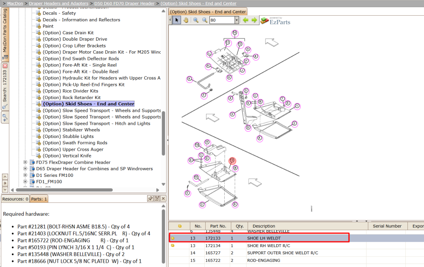Screen dimensions: 424x267
Task: Go to next diagram with green right arrow
Action: pos(254,20)
